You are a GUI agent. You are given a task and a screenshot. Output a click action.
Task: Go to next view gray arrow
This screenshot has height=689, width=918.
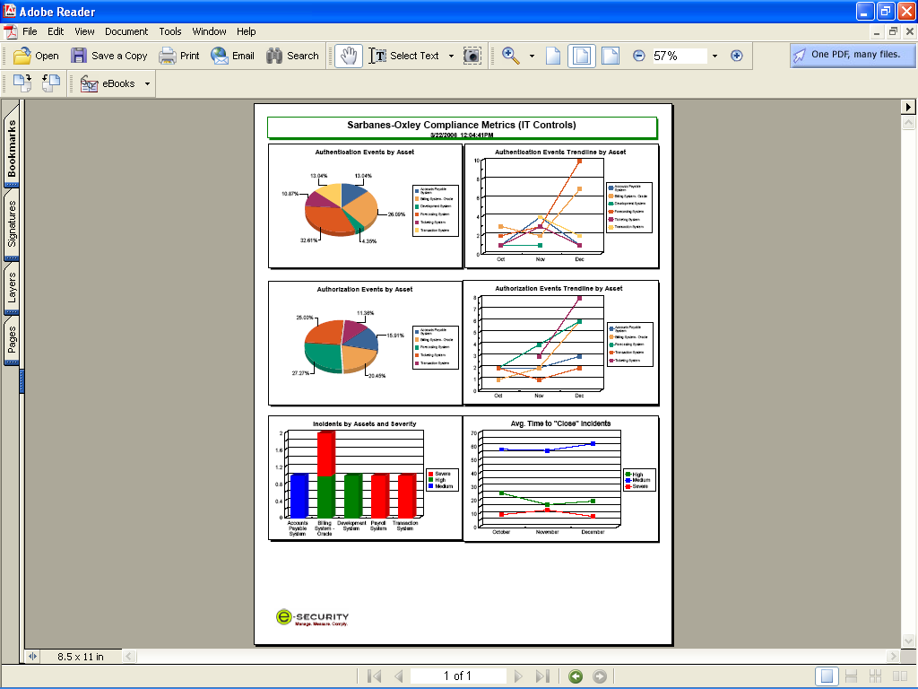[600, 676]
